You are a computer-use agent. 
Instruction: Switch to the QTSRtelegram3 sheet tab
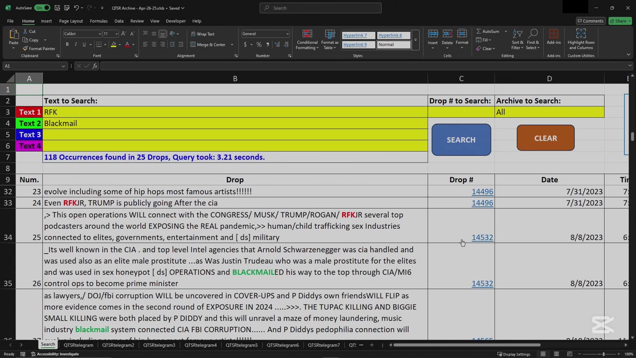pos(159,345)
